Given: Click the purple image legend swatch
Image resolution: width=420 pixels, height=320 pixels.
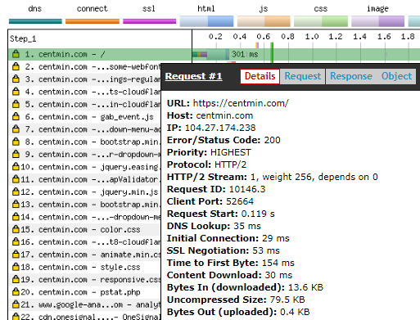Looking at the screenshot, I should [x=378, y=21].
